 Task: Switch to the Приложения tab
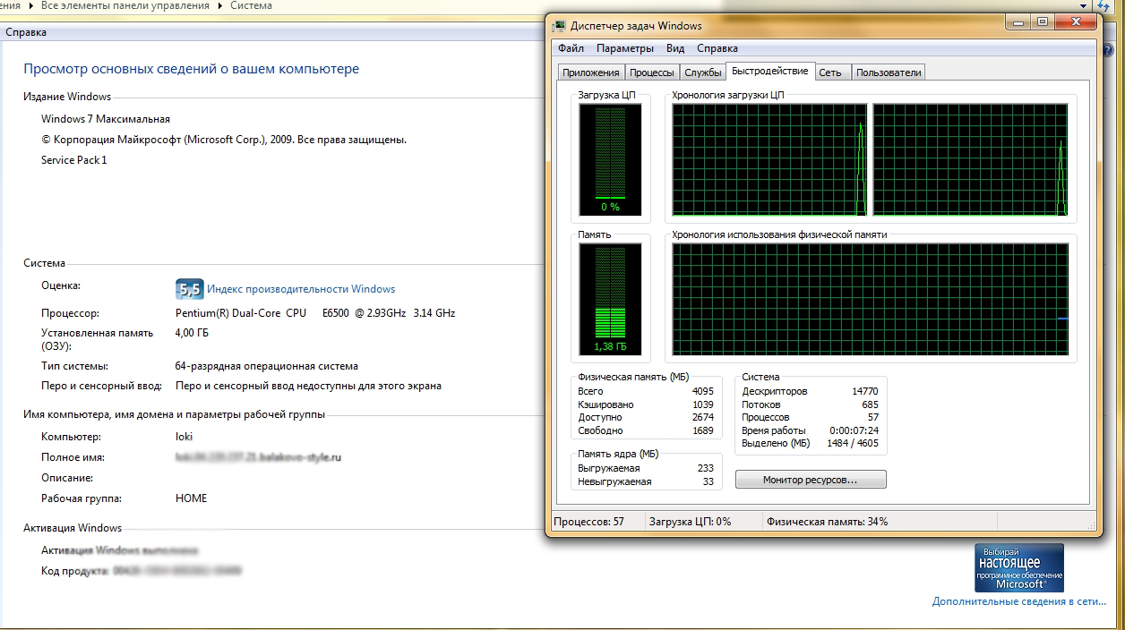[x=590, y=72]
